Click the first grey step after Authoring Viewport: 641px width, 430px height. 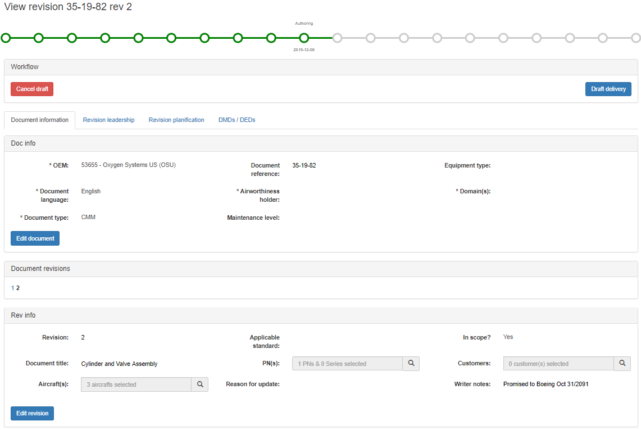point(337,38)
